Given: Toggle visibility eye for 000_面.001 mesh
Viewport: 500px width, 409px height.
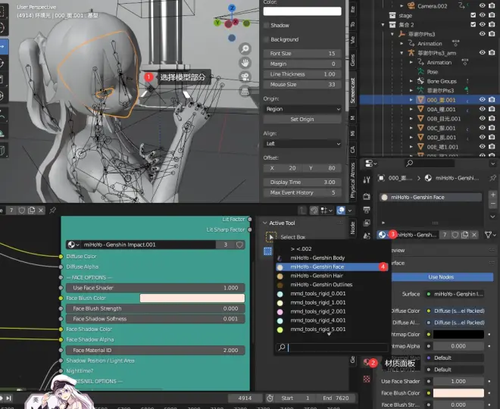Looking at the screenshot, I should (482, 99).
